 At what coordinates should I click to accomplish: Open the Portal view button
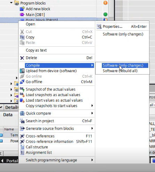(10, 161)
